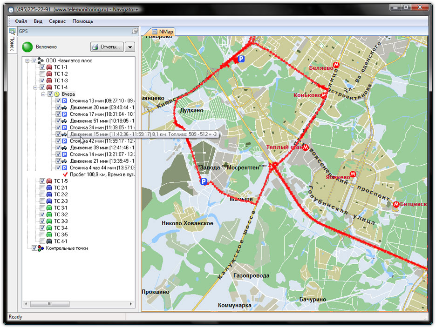Image resolution: width=436 pixels, height=328 pixels.
Task: Uncheck the ТС 1-1 checkbox
Action: tap(42, 67)
